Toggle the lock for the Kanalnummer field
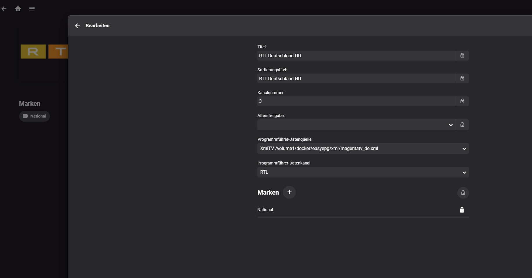The width and height of the screenshot is (532, 278). point(462,101)
